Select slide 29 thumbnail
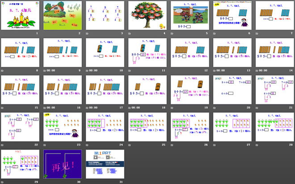Image resolution: width=295 pixels, height=184 pixels. tap(20, 164)
